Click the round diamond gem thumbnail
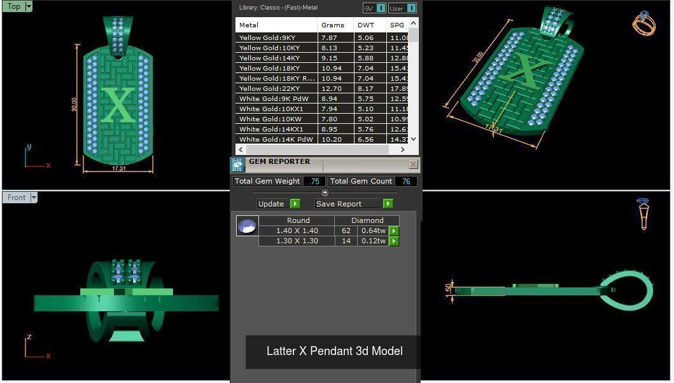 click(x=247, y=226)
